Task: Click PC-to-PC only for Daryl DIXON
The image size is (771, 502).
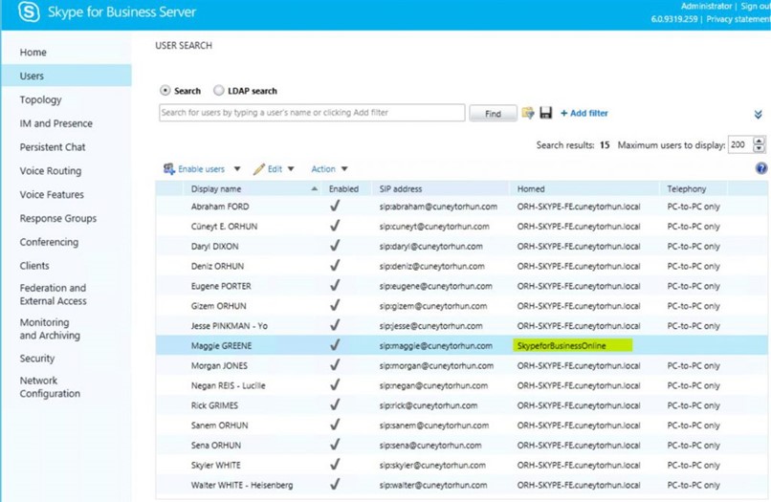Action: pos(694,247)
